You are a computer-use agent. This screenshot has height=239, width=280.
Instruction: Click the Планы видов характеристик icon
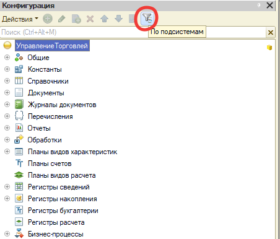(19, 152)
